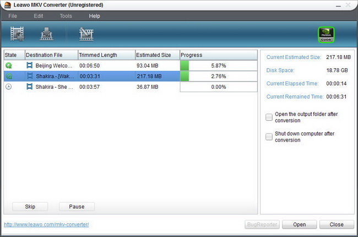Click film icon beside Beijing Welco file

(x=29, y=66)
